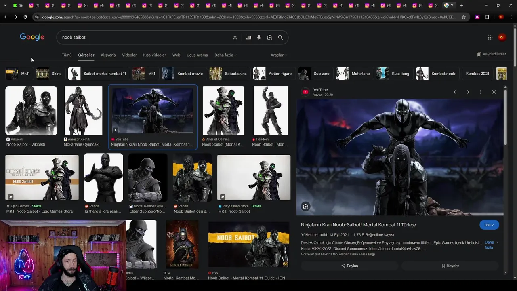
Task: Open the on-screen keyboard input tool
Action: pyautogui.click(x=248, y=37)
